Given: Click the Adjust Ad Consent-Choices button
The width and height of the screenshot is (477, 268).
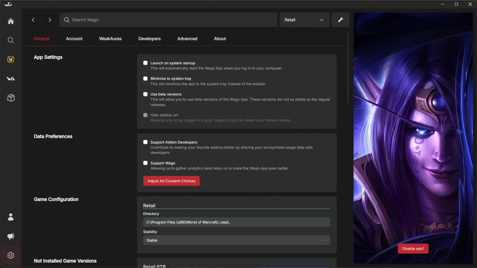Looking at the screenshot, I should [171, 181].
